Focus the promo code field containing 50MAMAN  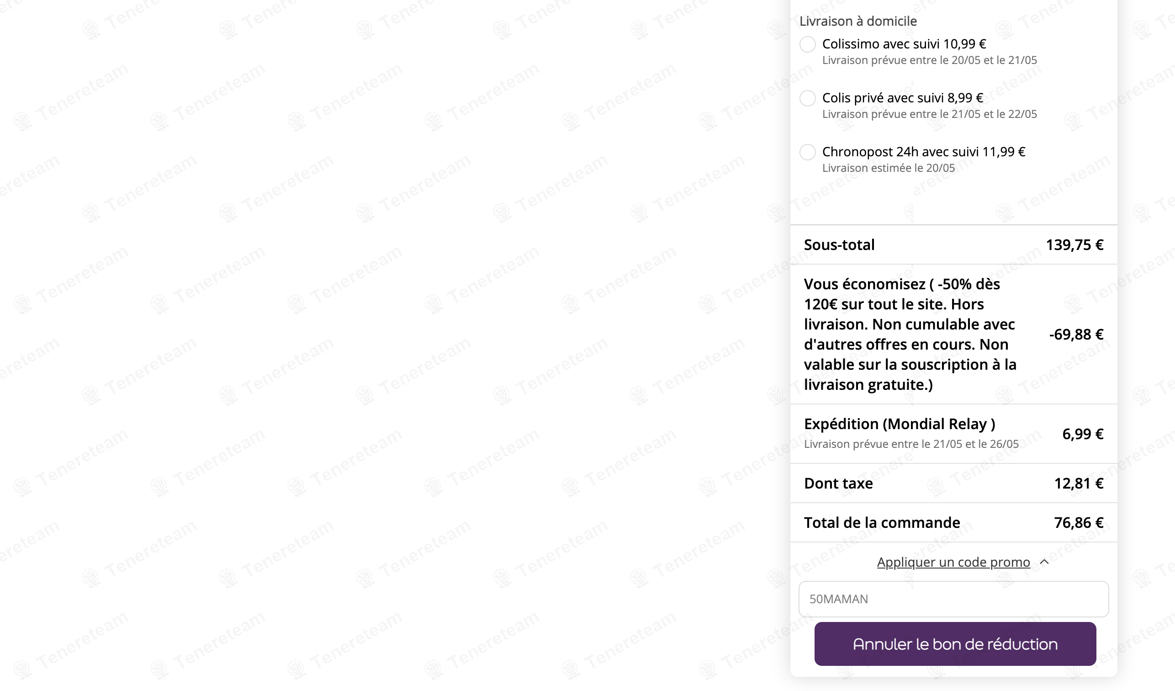(953, 599)
